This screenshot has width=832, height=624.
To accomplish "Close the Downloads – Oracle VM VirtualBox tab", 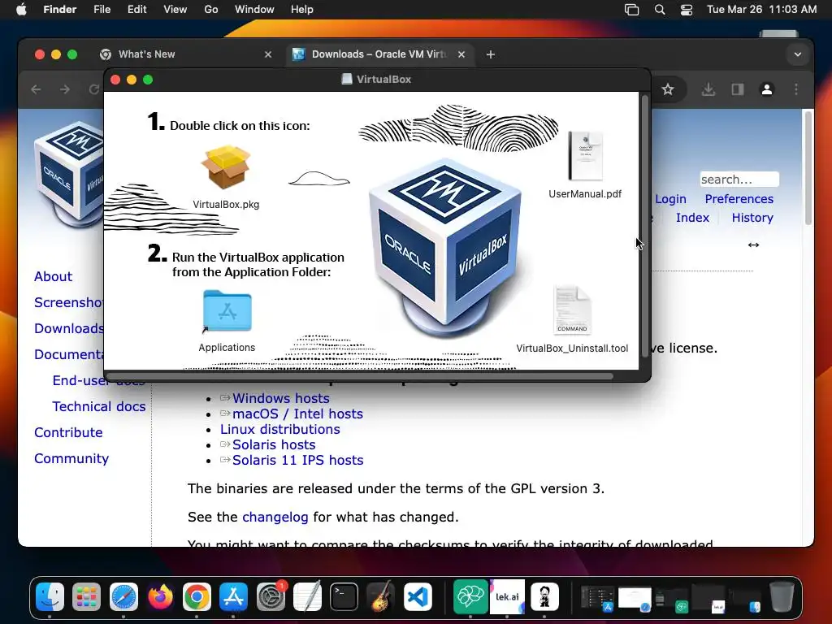I will 461,54.
